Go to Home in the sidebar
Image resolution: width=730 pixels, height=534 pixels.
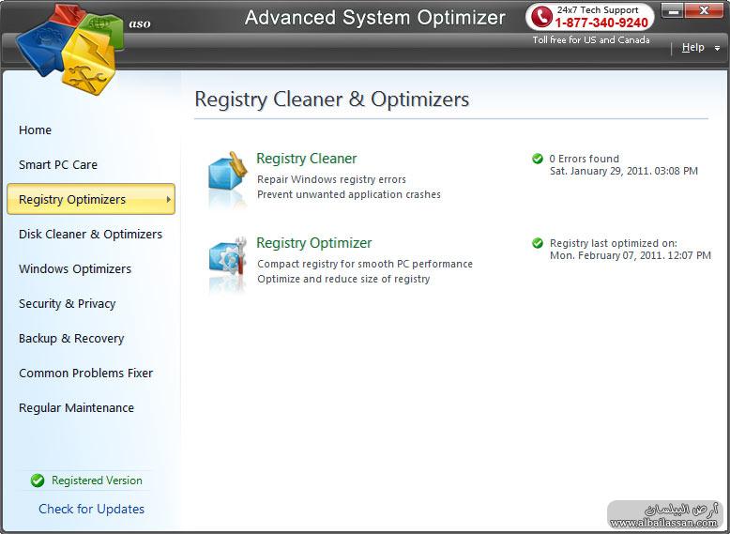35,130
